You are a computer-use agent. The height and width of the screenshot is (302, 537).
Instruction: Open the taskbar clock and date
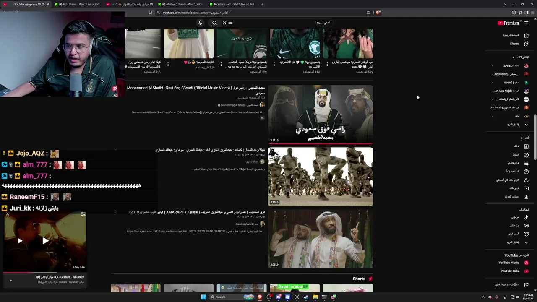click(528, 297)
